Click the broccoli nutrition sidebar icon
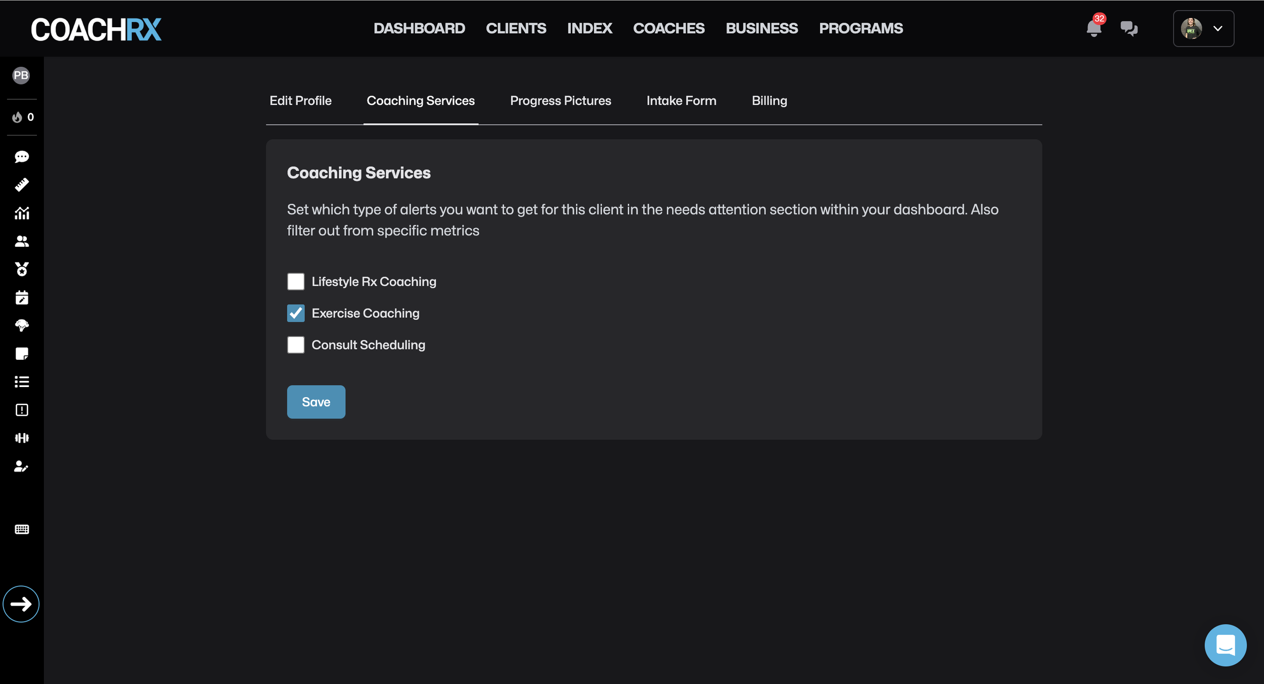 tap(22, 325)
